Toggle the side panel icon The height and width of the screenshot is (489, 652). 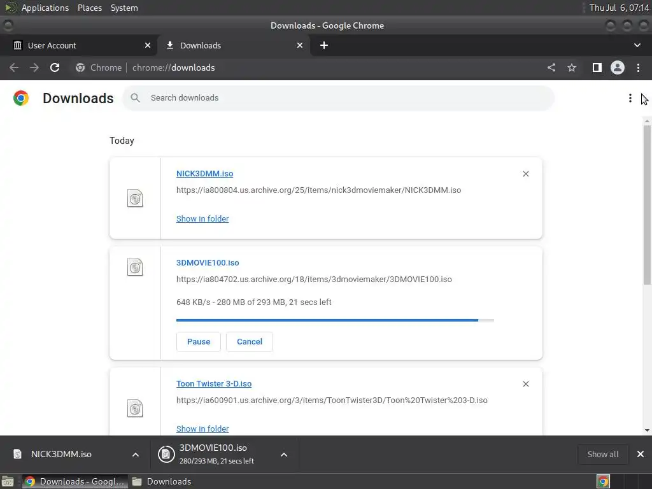(597, 67)
